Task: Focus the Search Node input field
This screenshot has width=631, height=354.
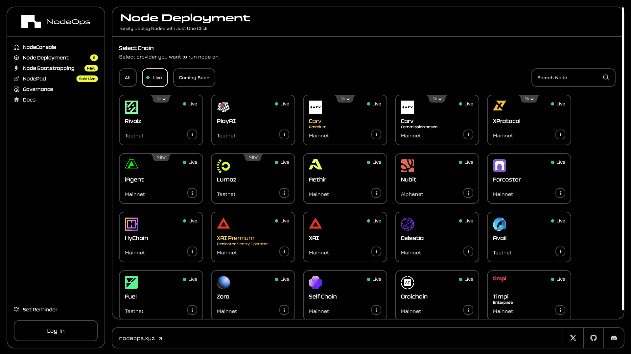Action: point(573,78)
